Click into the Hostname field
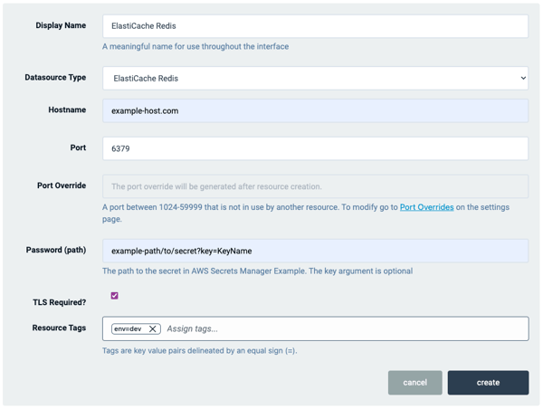The image size is (543, 409). tap(315, 110)
